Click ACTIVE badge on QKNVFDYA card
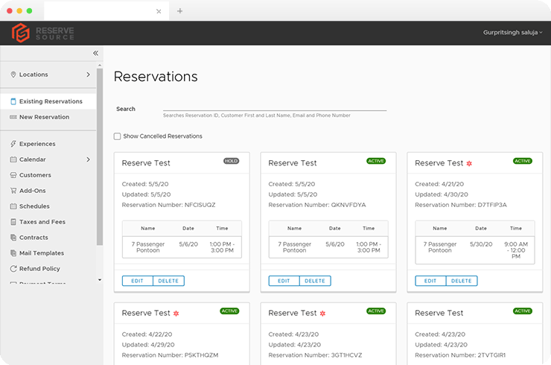The width and height of the screenshot is (551, 365). 376,161
